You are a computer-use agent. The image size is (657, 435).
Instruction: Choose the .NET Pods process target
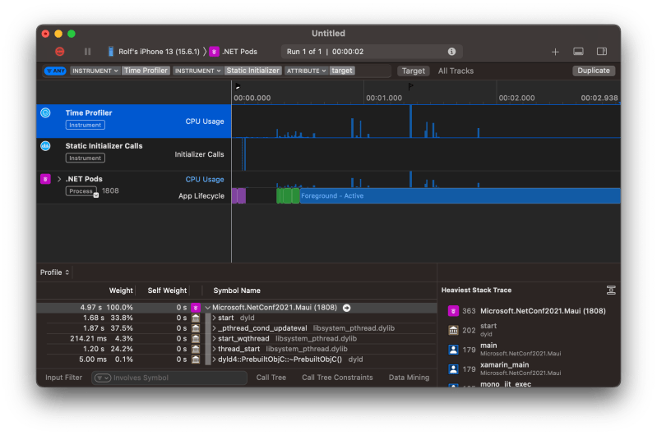tap(234, 52)
